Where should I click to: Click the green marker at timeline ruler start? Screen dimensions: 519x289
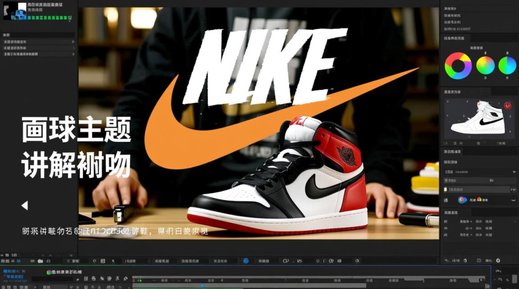[140, 280]
